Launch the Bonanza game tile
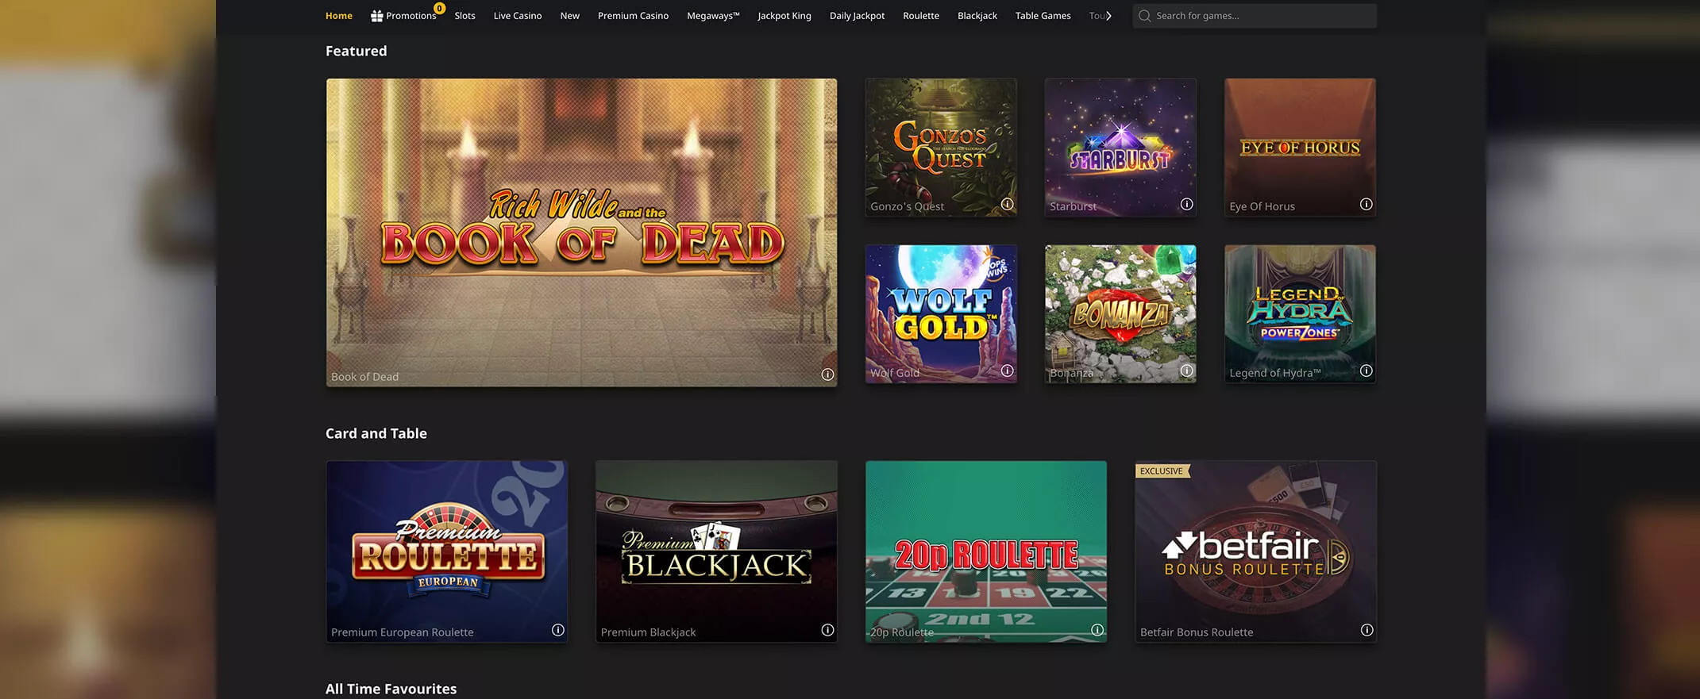 (1120, 313)
